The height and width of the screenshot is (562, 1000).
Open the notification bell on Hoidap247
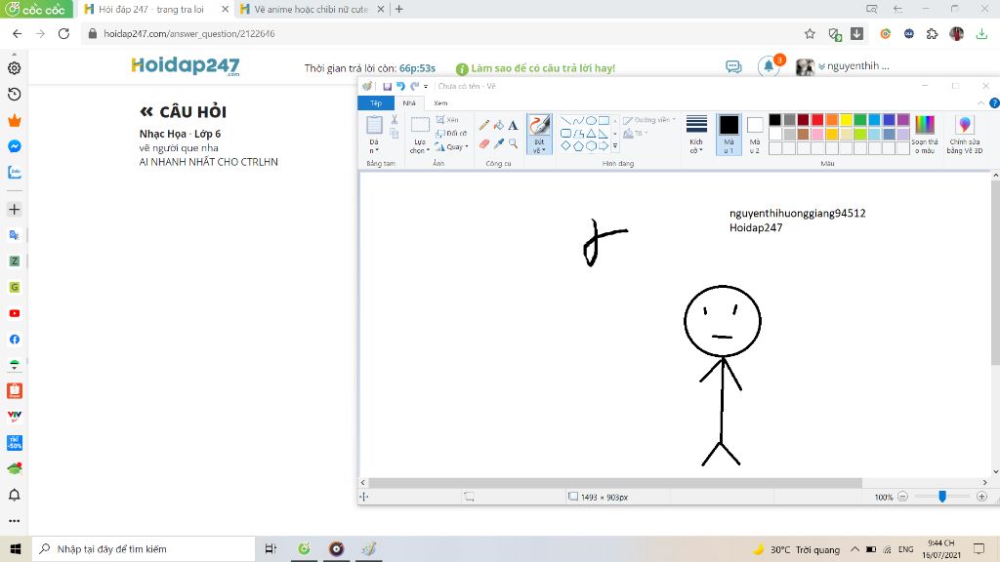[769, 65]
